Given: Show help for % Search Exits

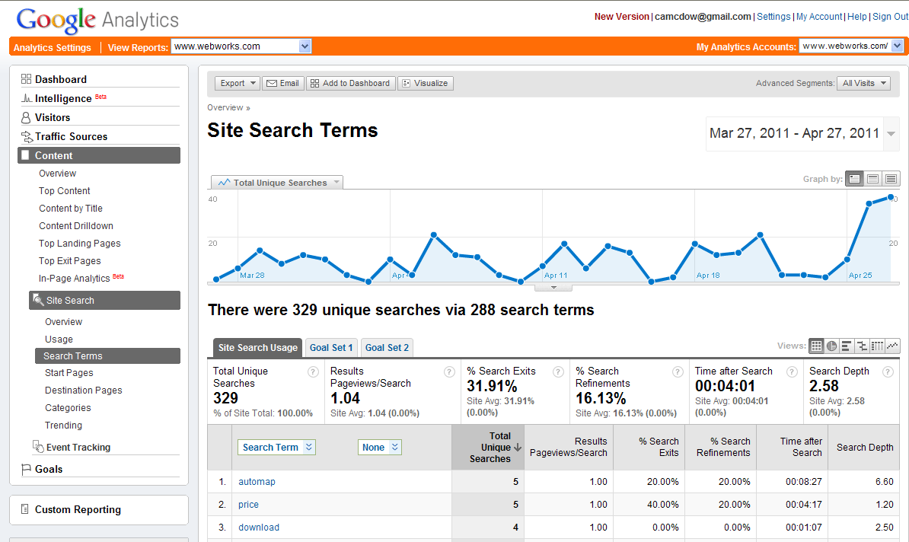Looking at the screenshot, I should [558, 372].
